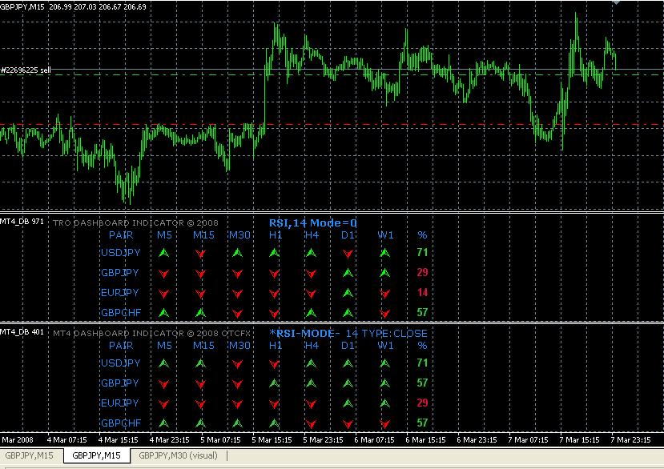Click GBPCHF M5 green arrow in OTCFX dashboard

click(x=164, y=423)
